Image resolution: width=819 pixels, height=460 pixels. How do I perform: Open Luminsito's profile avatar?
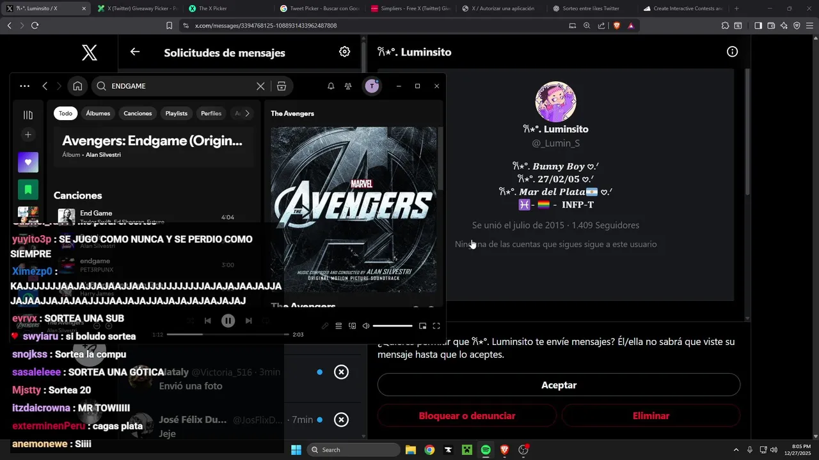coord(555,102)
